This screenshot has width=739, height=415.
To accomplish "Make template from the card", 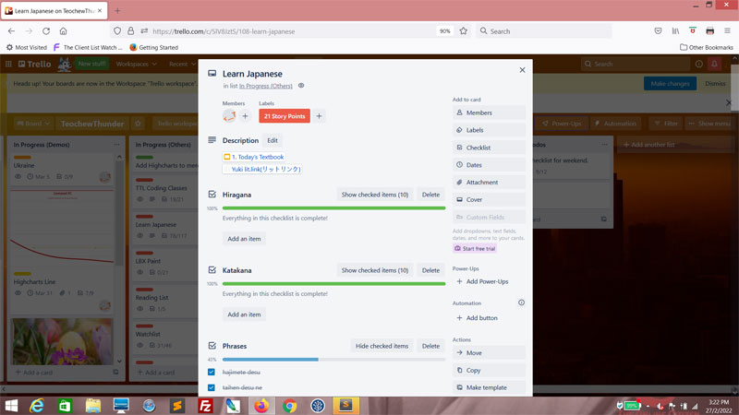I will (489, 387).
